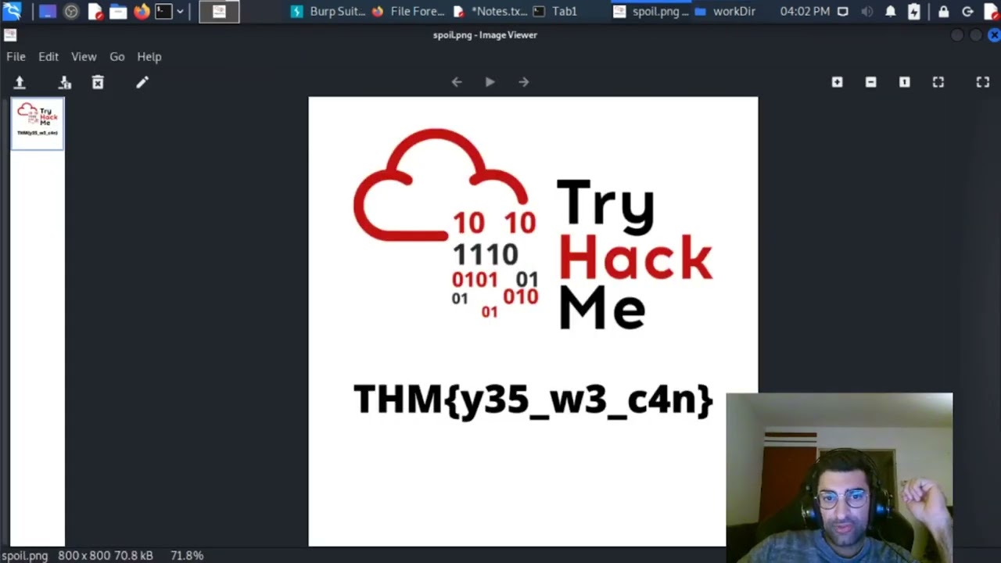The image size is (1001, 563).
Task: Click the 71.8% zoom status text
Action: (187, 555)
